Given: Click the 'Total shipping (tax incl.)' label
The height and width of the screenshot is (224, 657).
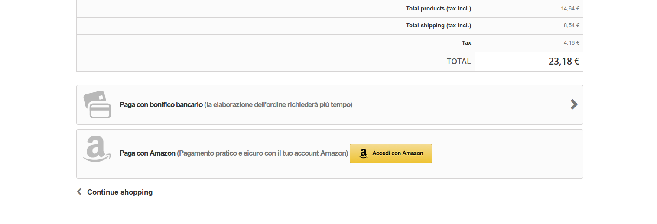Looking at the screenshot, I should click(438, 26).
